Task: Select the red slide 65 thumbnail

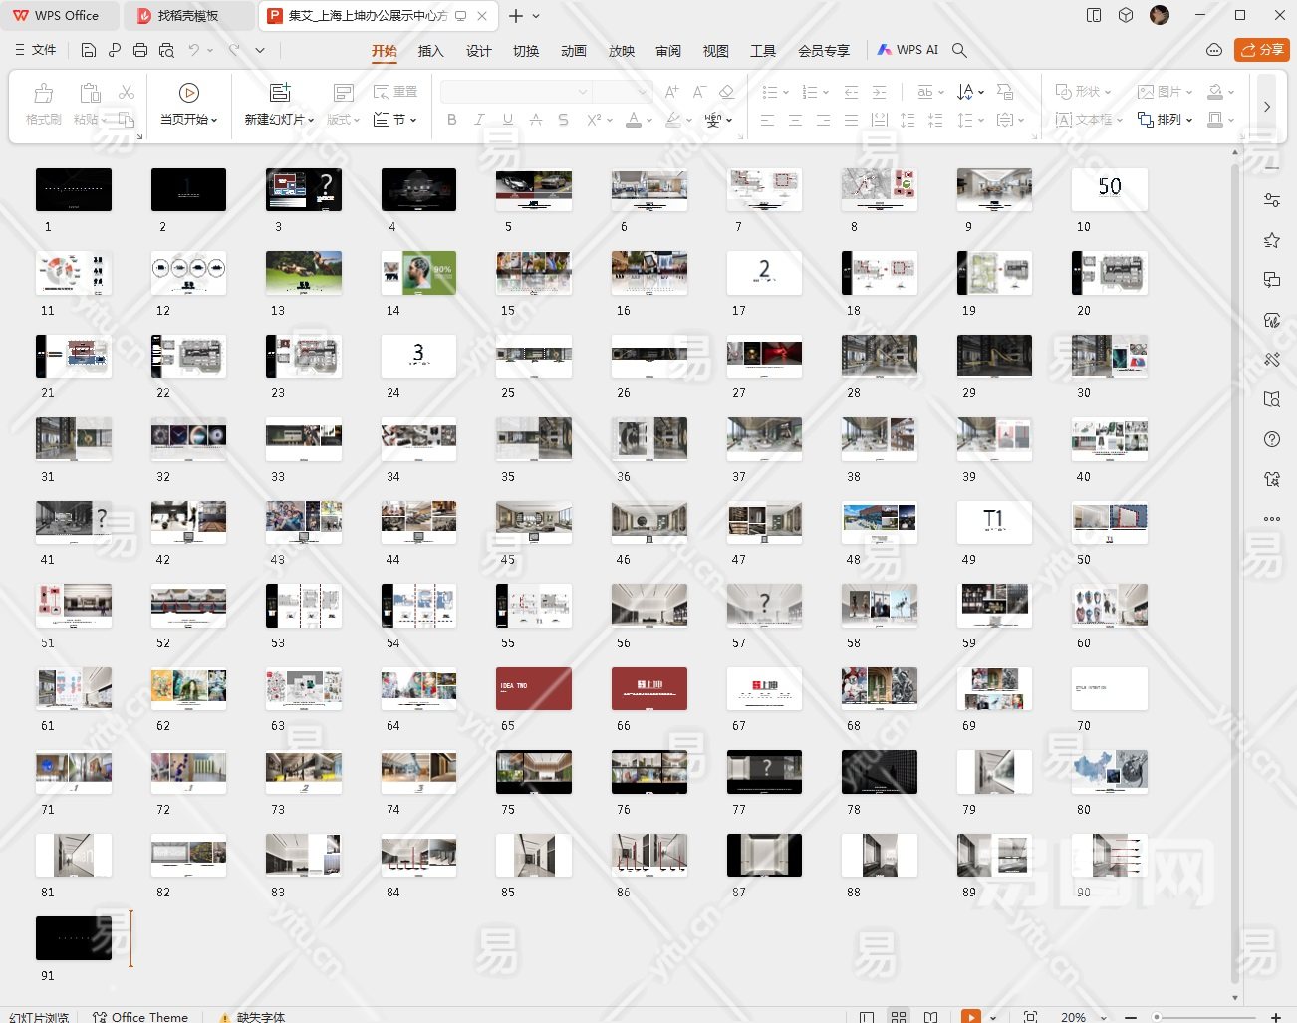Action: [534, 688]
